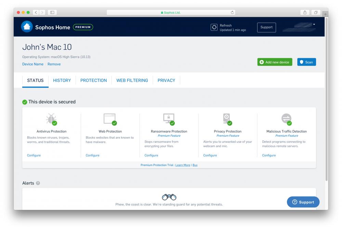342x227 pixels.
Task: Click the Premium Feature label under Malicious Traffic Detection
Action: point(287,136)
